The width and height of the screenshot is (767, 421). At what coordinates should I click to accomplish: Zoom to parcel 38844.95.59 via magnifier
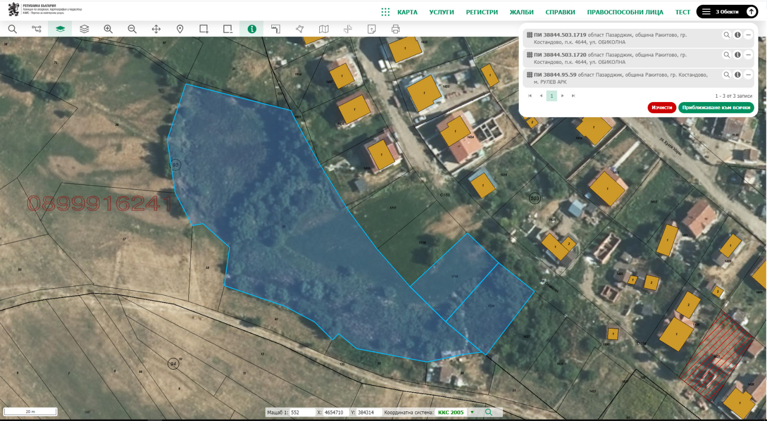pyautogui.click(x=727, y=75)
